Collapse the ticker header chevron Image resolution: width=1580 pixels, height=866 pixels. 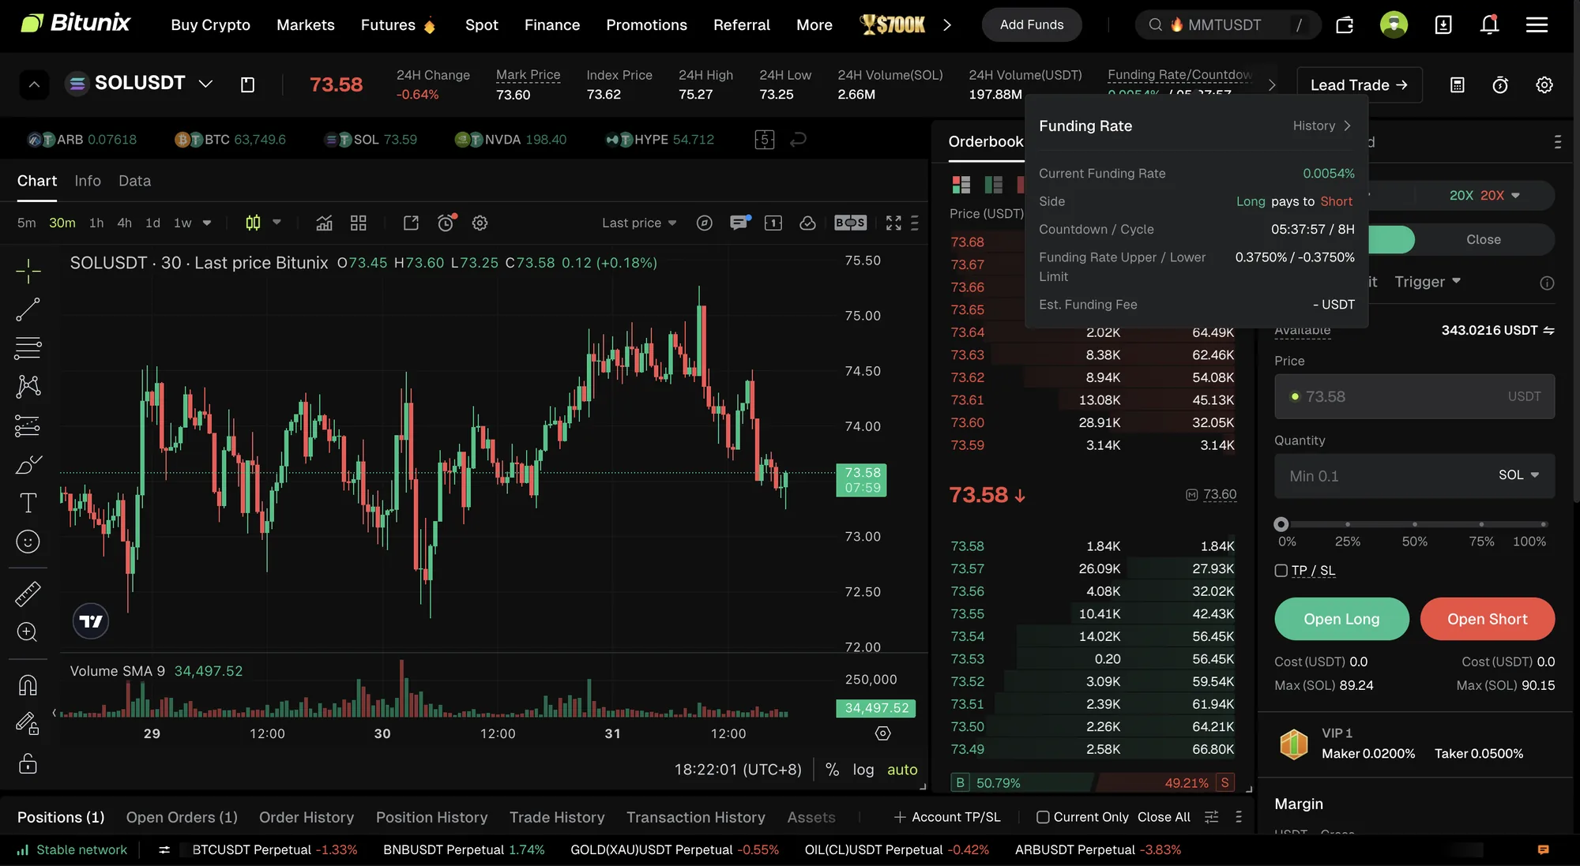(34, 84)
